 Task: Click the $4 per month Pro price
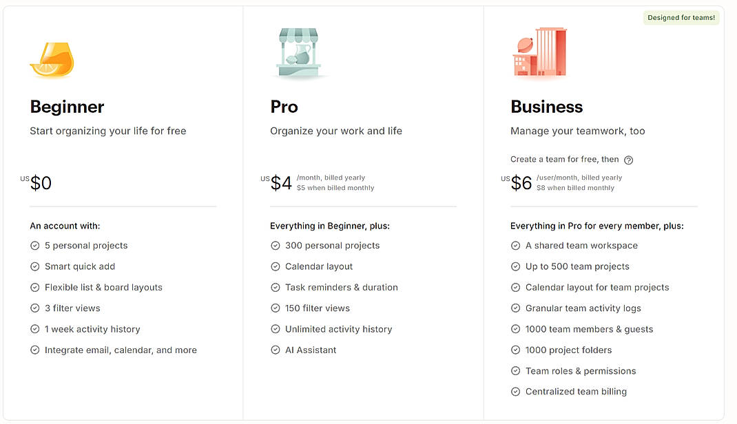coord(282,183)
